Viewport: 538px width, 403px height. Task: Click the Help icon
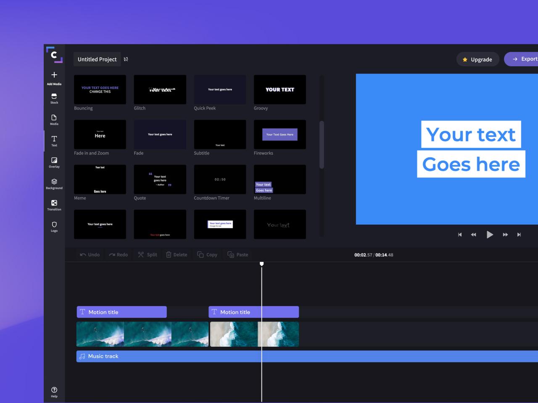(54, 390)
